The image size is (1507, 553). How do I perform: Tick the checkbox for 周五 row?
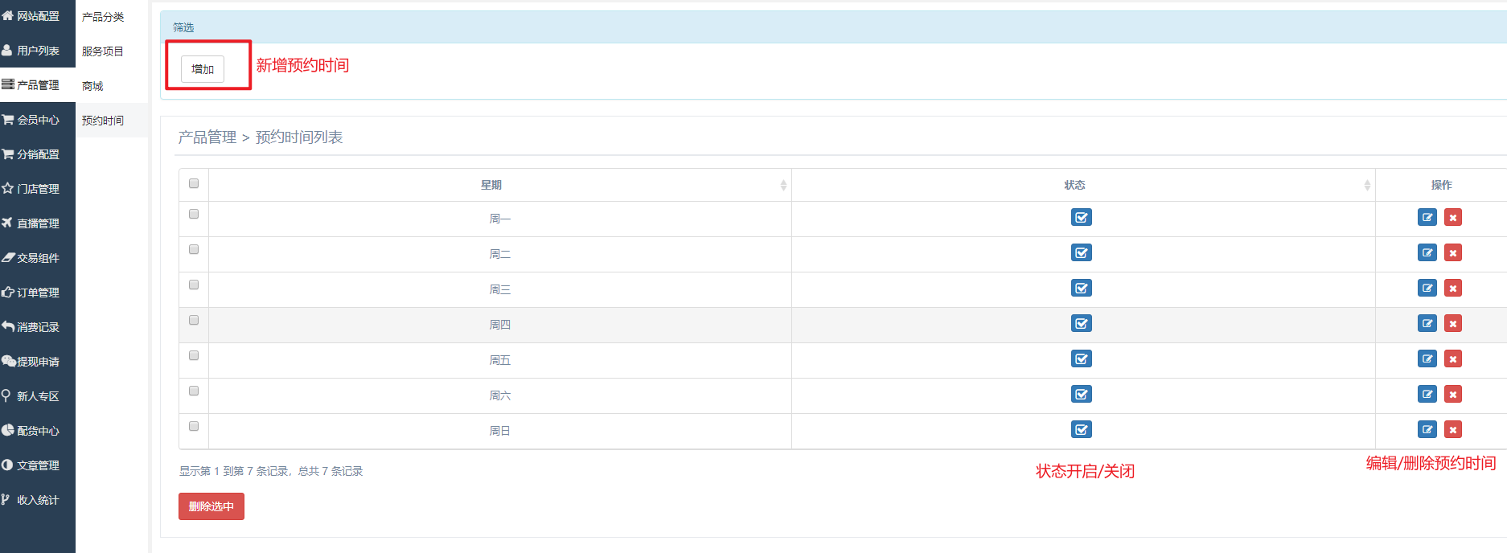pos(194,355)
